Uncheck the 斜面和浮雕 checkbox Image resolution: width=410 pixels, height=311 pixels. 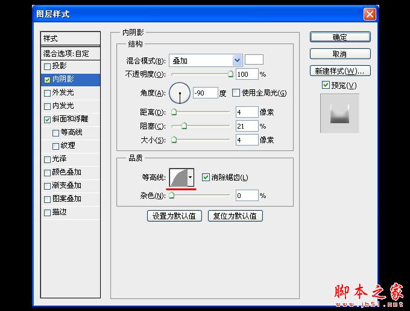point(47,120)
